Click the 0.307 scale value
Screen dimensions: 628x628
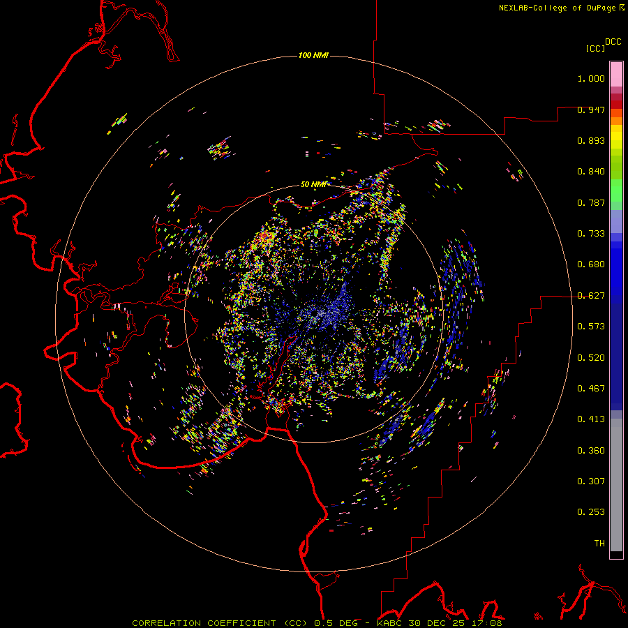click(x=591, y=481)
